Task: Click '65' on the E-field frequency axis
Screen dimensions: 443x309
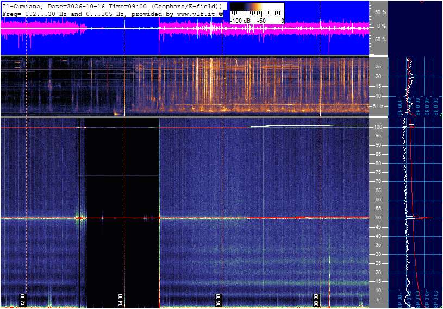Action: pyautogui.click(x=378, y=191)
